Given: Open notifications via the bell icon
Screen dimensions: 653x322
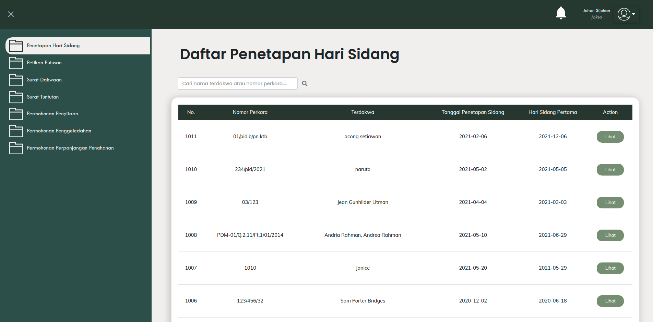Looking at the screenshot, I should tap(561, 13).
